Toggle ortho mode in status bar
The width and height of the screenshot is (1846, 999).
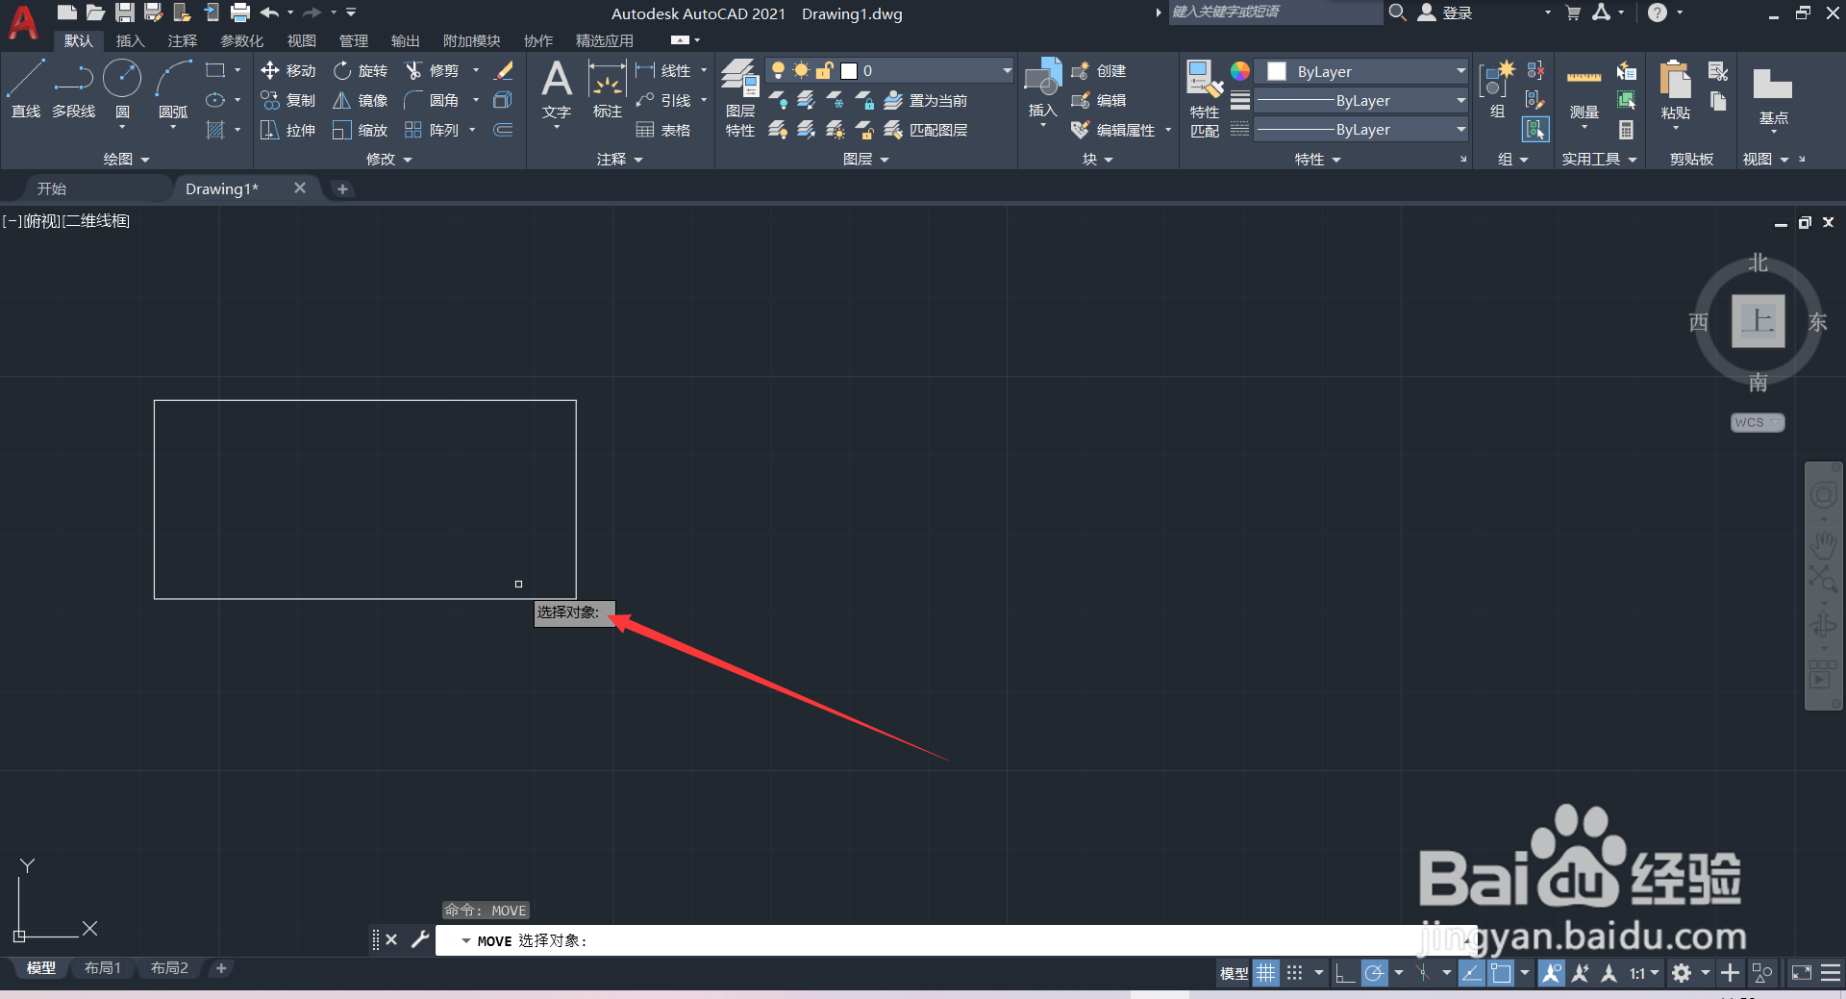coord(1345,973)
